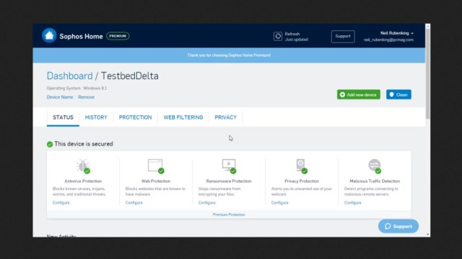Screen dimensions: 462x259
Task: Click the 'Just updated' refresh status text
Action: [x=297, y=40]
